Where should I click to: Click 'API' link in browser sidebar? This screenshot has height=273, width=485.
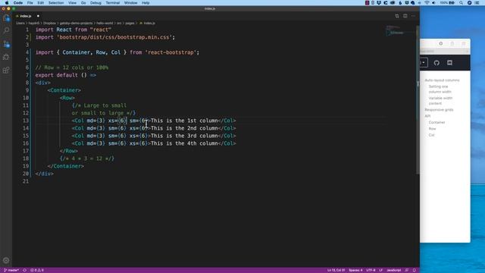coord(427,116)
